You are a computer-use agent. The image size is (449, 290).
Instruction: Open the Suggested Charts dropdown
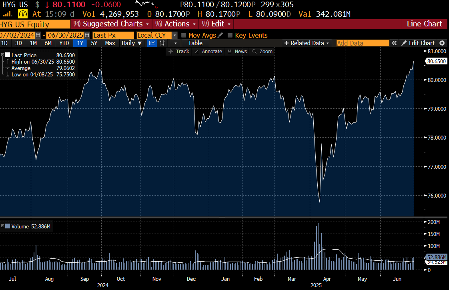[111, 24]
